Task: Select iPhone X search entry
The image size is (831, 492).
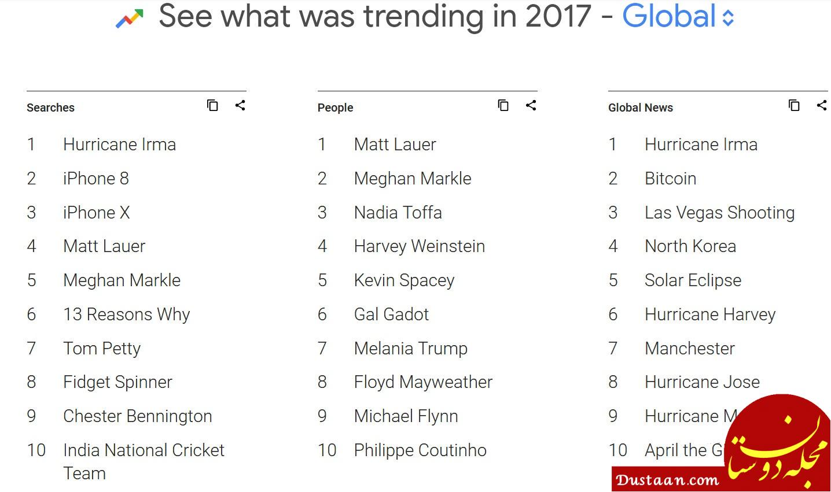Action: (x=96, y=213)
